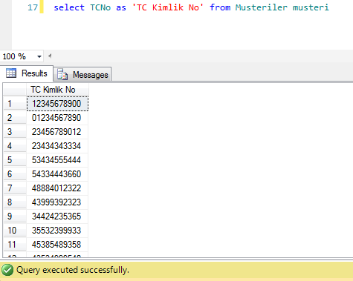Select row header 3
This screenshot has width=353, height=281.
(15, 132)
